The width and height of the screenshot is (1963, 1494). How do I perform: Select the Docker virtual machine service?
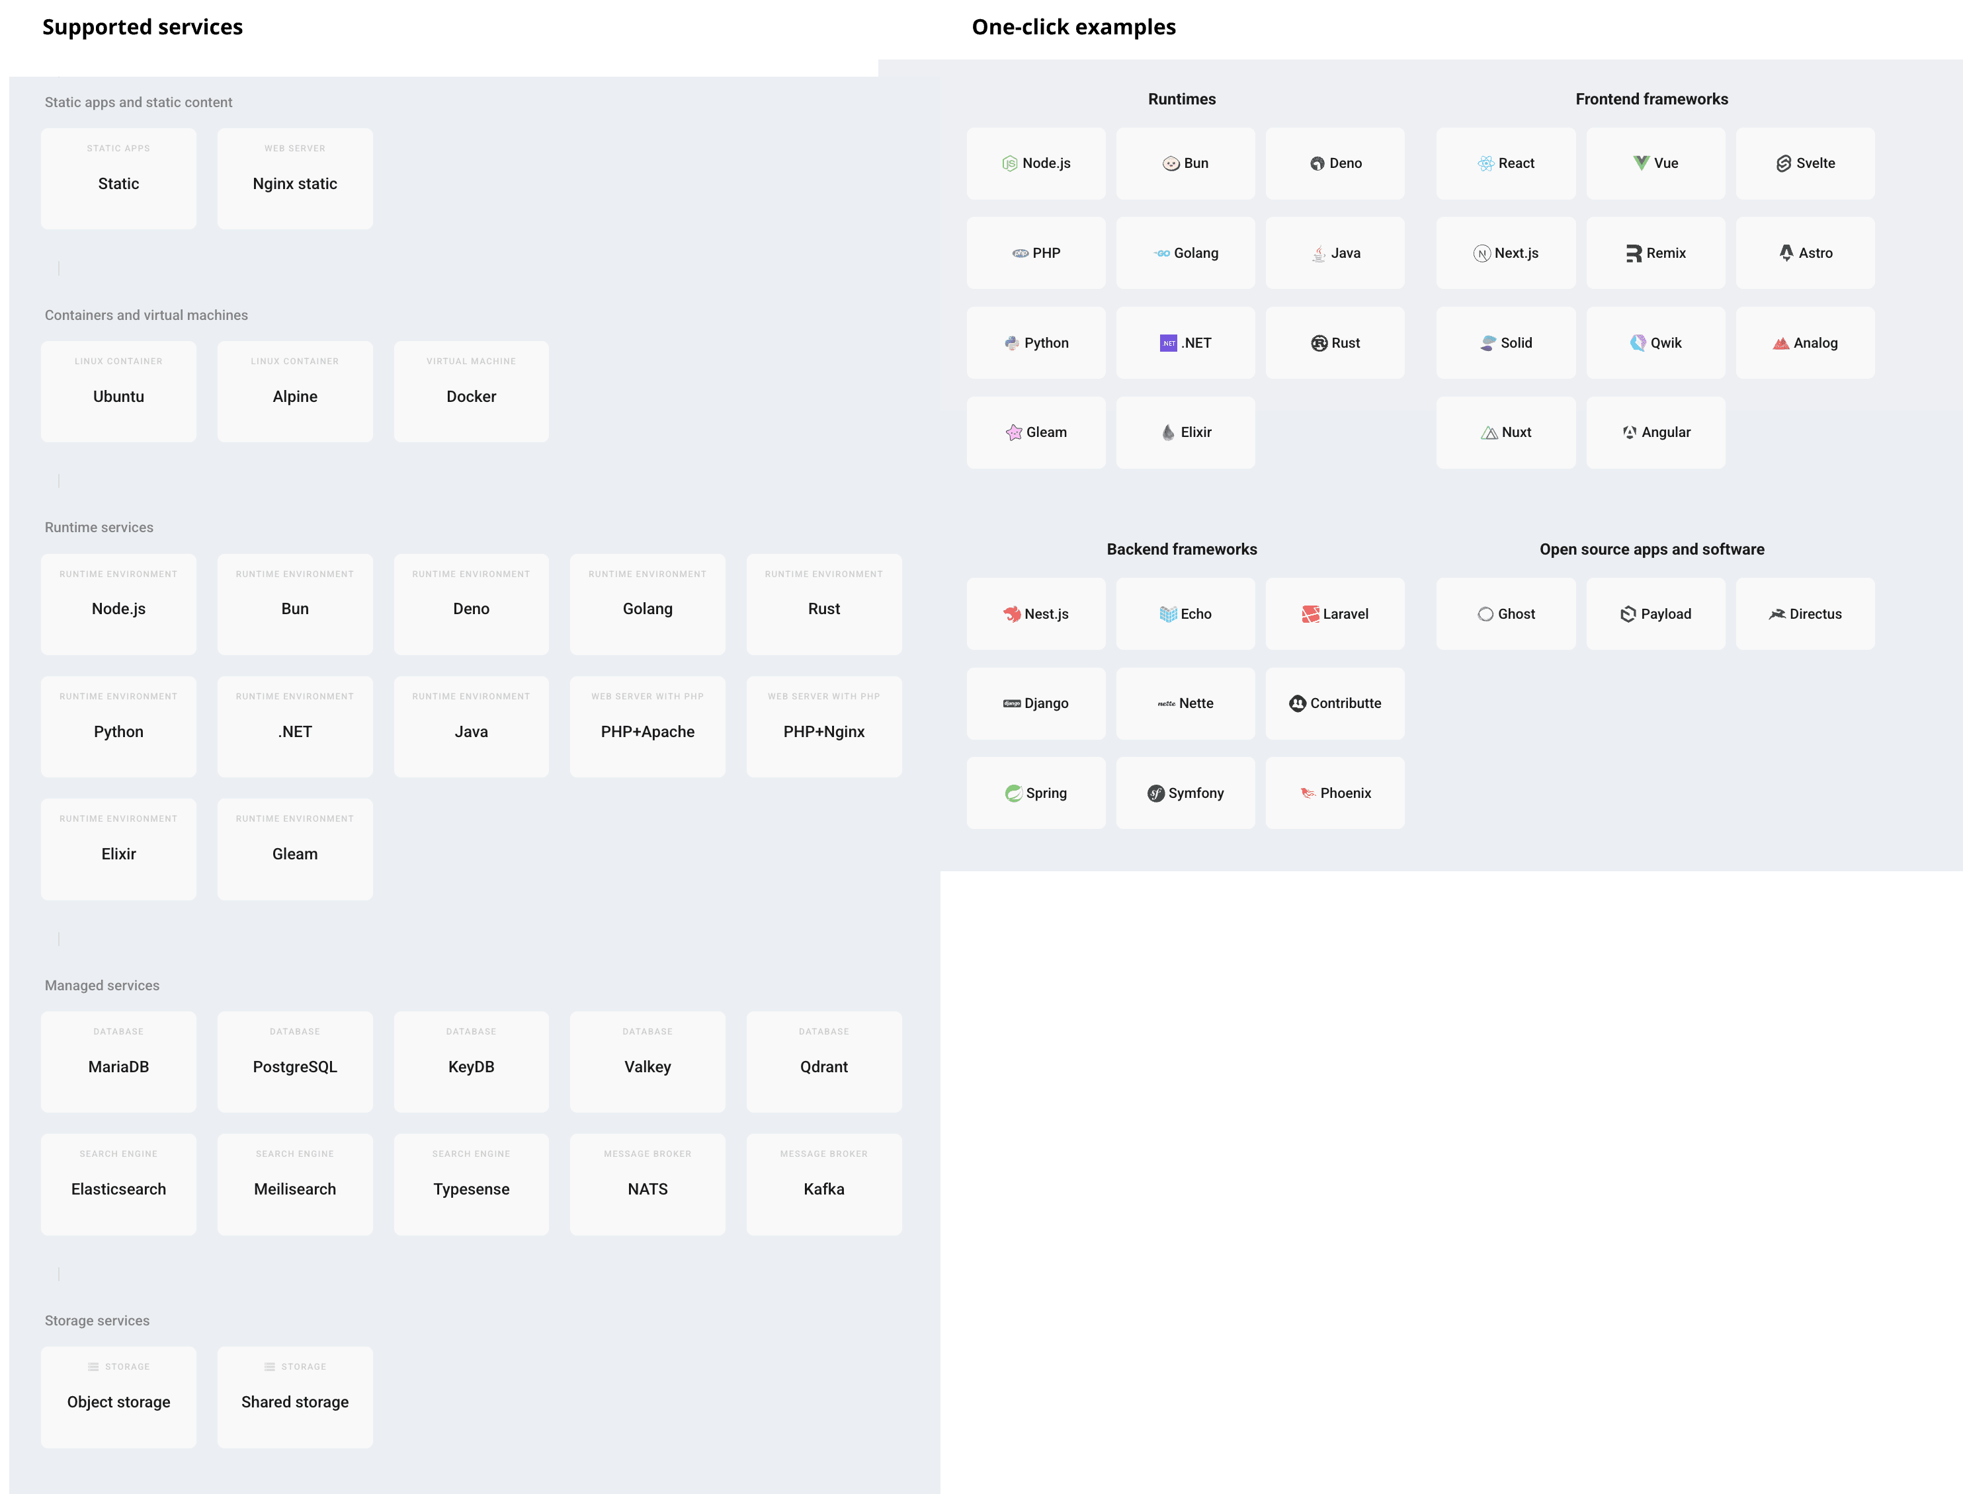(x=471, y=391)
